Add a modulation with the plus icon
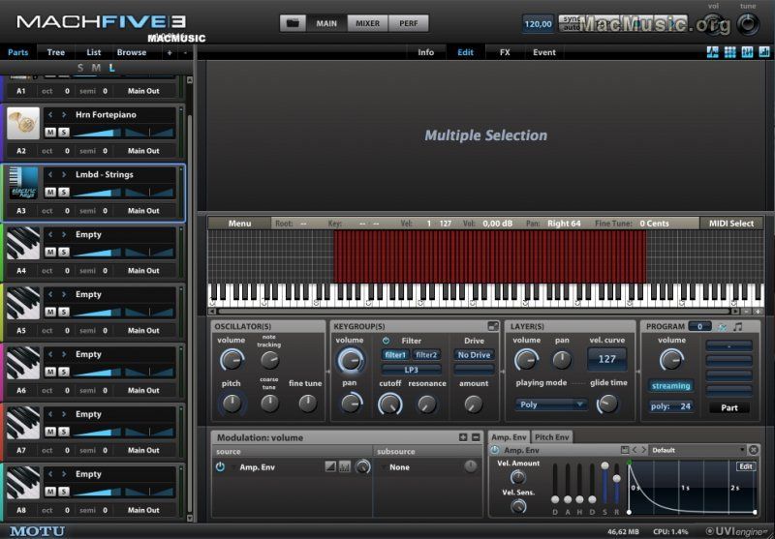 463,437
